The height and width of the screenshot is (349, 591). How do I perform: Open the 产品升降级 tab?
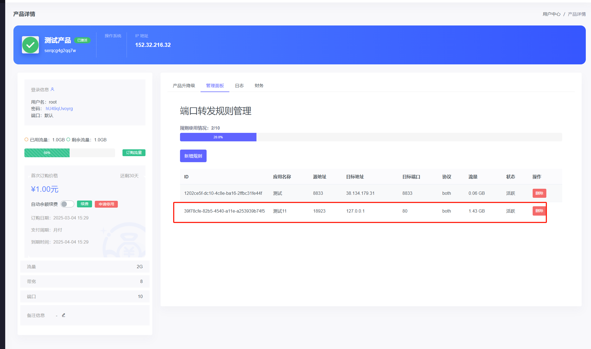[x=184, y=86]
